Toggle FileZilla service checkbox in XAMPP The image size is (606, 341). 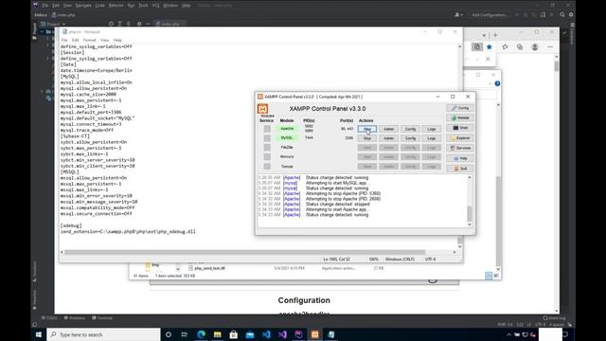[x=267, y=148]
